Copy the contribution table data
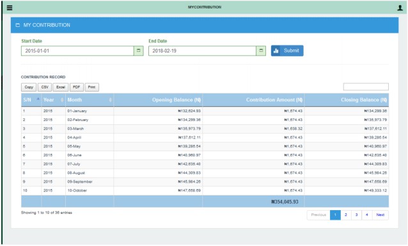The height and width of the screenshot is (246, 408). 29,87
